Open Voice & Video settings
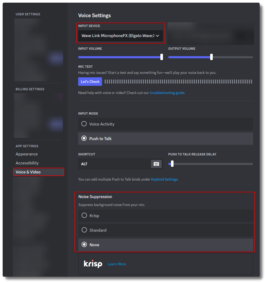265x282 pixels. pos(38,172)
